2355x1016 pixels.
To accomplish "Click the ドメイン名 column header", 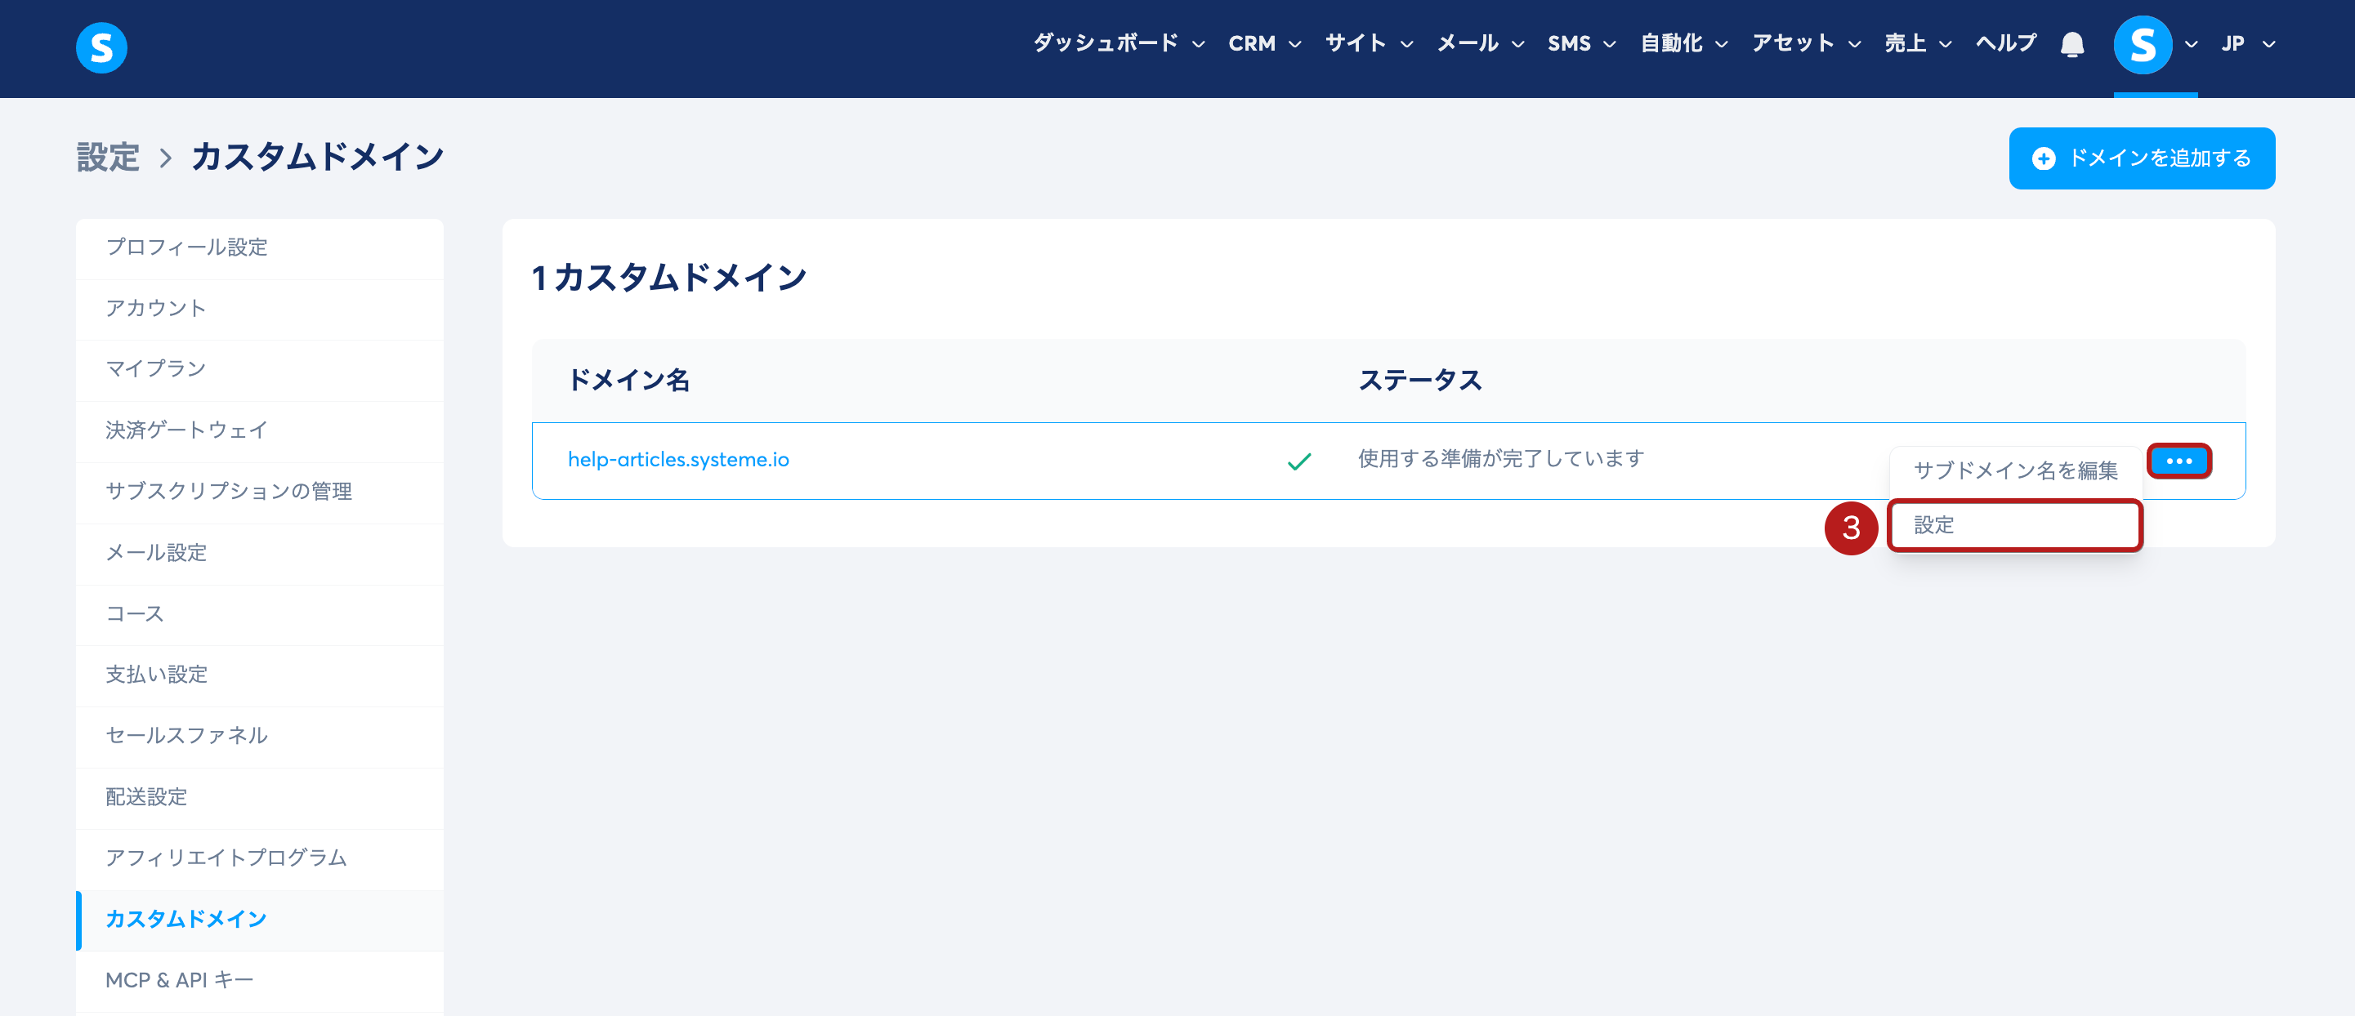I will 629,380.
